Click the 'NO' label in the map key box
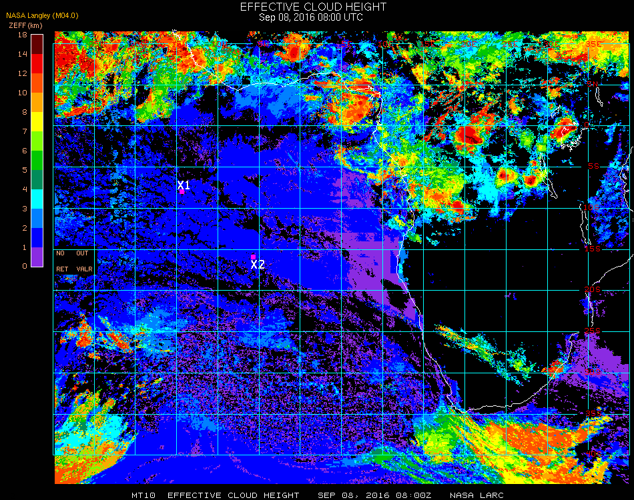The width and height of the screenshot is (634, 500). 60,253
